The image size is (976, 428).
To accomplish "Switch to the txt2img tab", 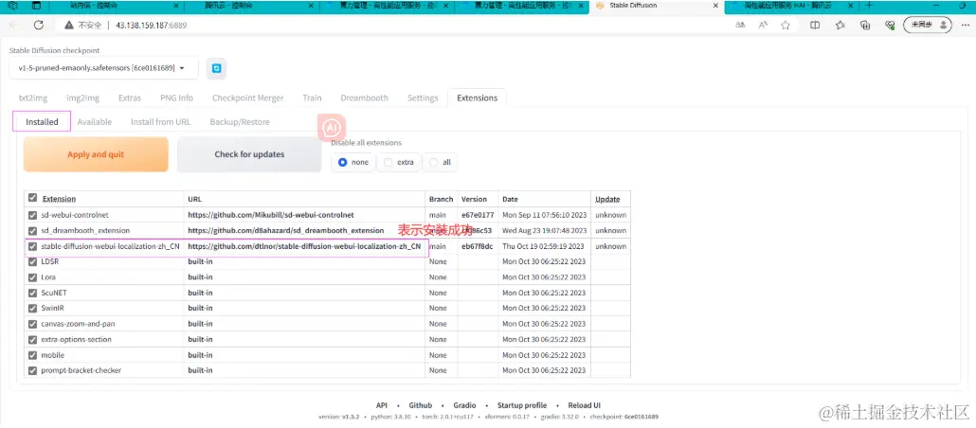I will pos(32,98).
